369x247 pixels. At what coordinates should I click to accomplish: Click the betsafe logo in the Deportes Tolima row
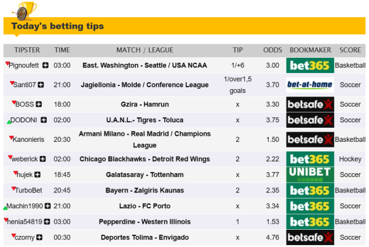click(310, 237)
